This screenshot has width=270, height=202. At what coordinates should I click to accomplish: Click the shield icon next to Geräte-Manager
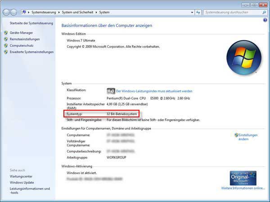6,33
